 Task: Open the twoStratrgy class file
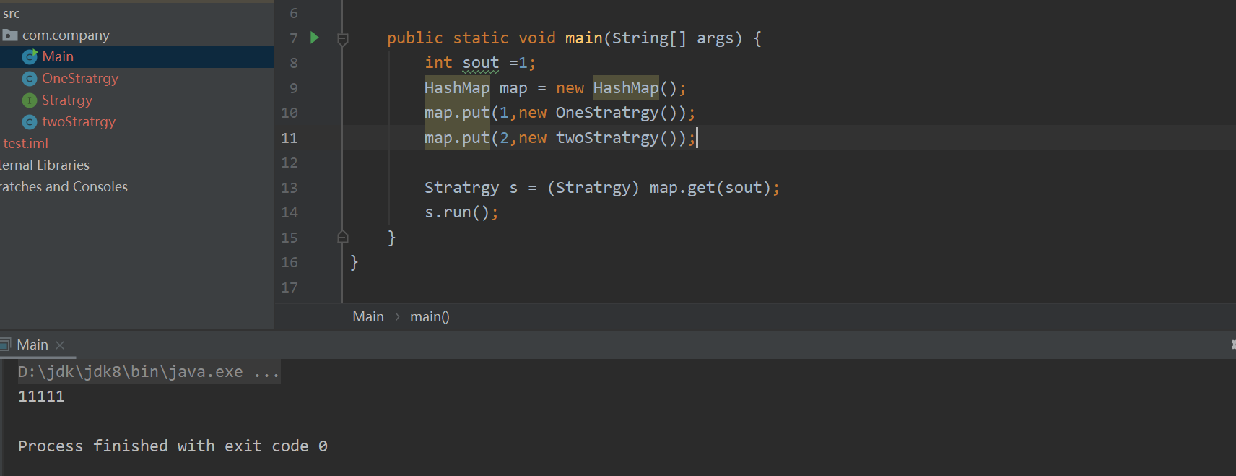tap(79, 121)
